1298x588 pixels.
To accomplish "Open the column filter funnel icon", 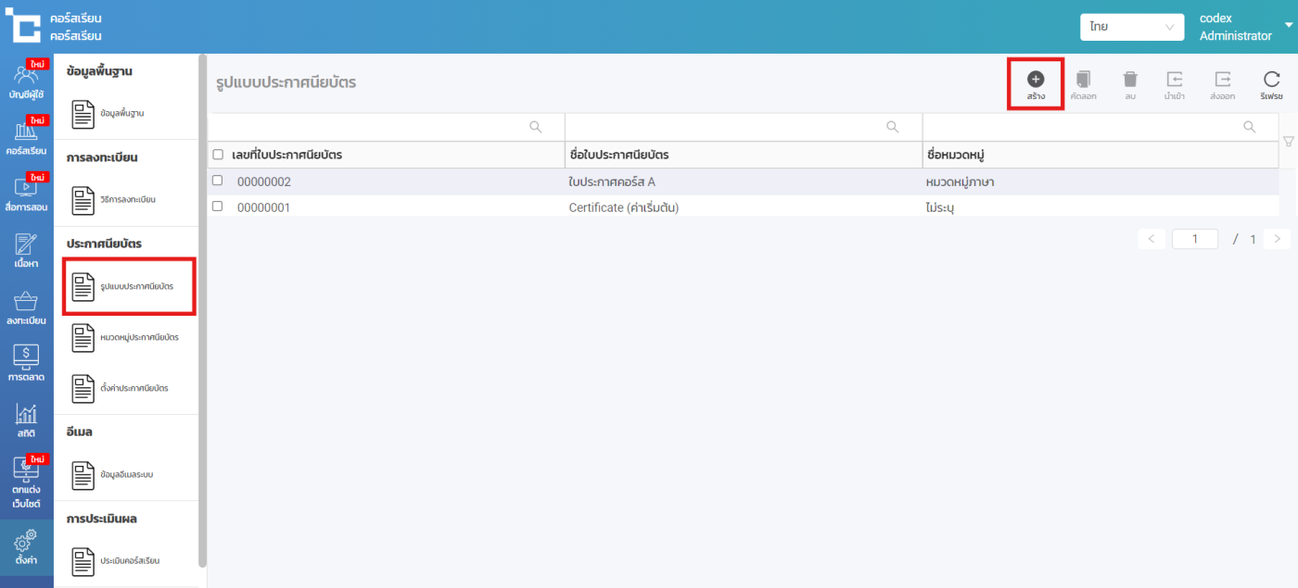I will (1288, 142).
